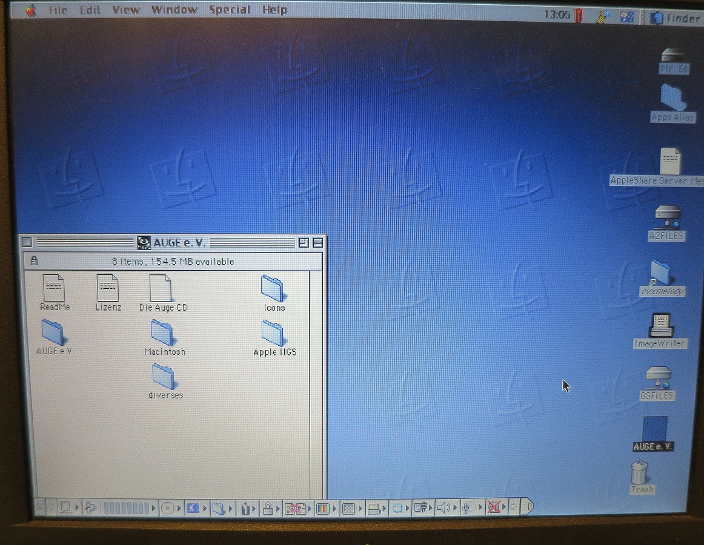Viewport: 704px width, 545px height.
Task: Open the checkerboard monitor resolution module
Action: click(352, 509)
